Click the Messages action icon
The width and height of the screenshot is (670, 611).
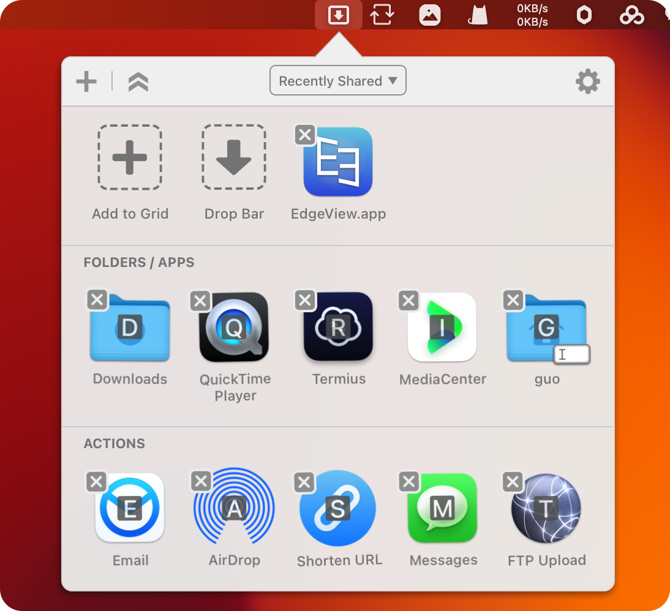(443, 508)
